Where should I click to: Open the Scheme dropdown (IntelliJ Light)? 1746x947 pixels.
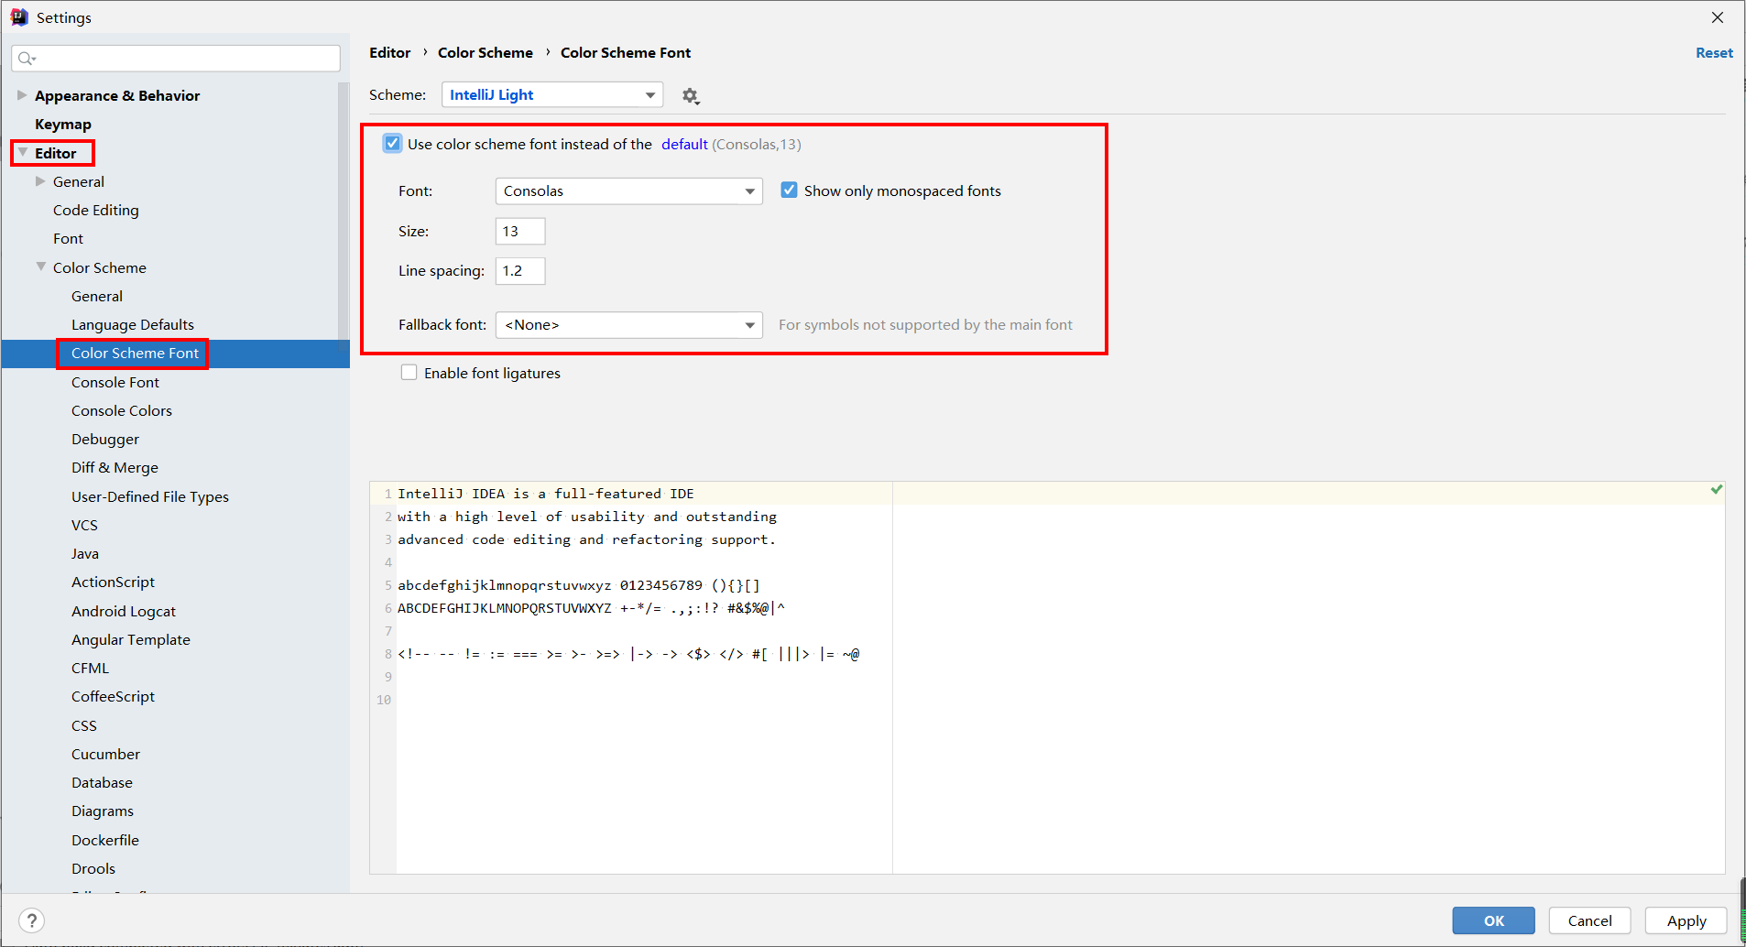(552, 95)
